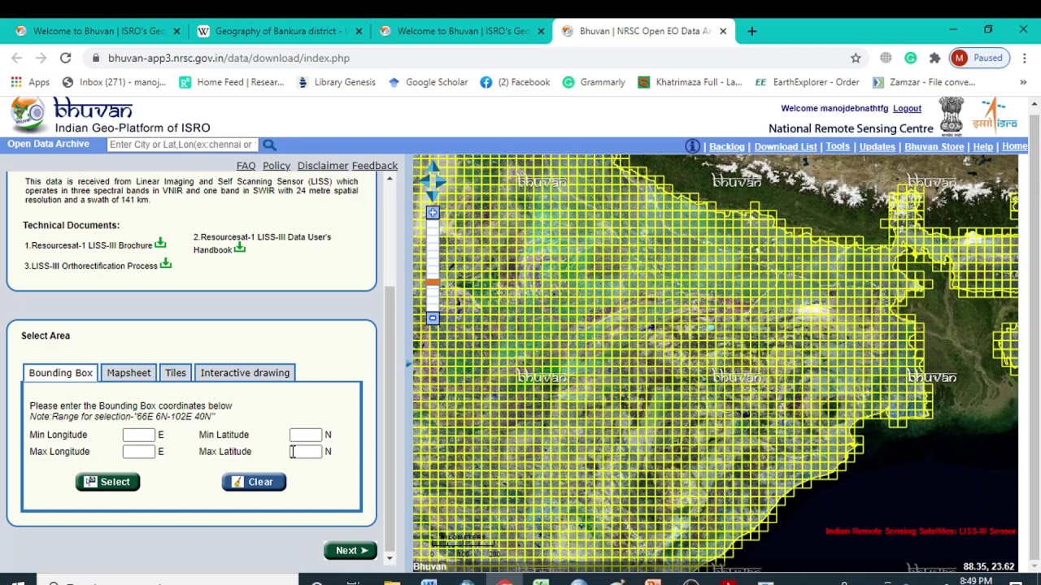Viewport: 1041px width, 585px height.
Task: Pan the map down with the arrow
Action: pos(433,194)
